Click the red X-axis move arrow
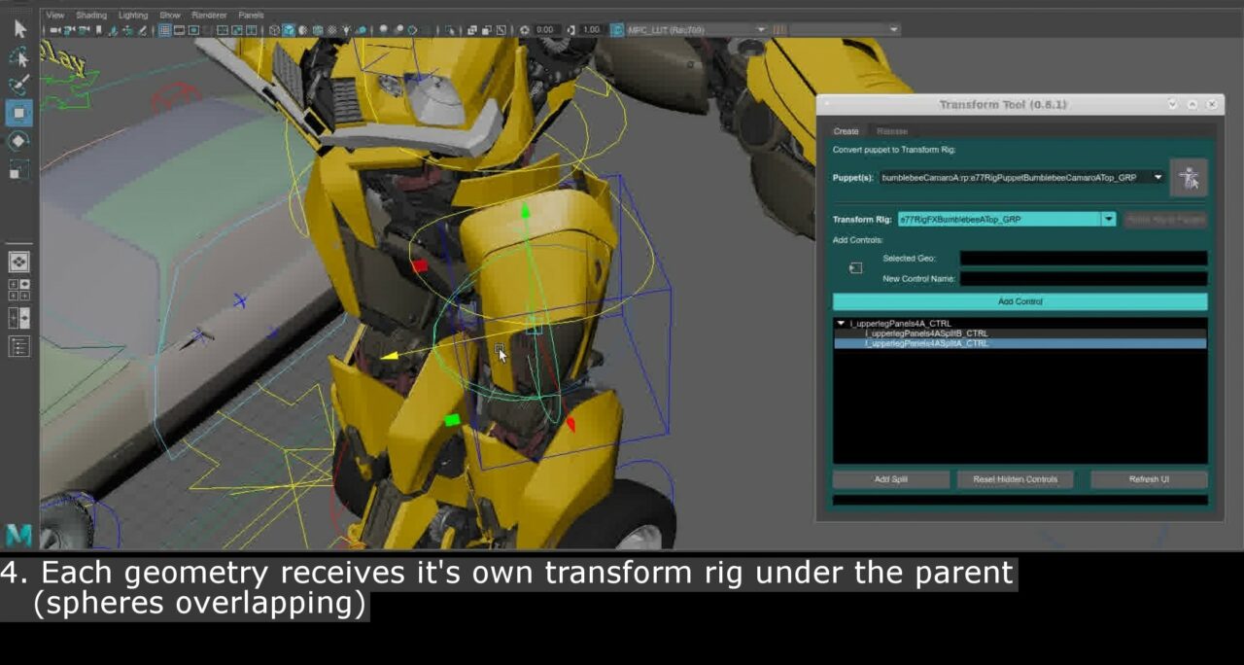The height and width of the screenshot is (665, 1244). click(570, 425)
